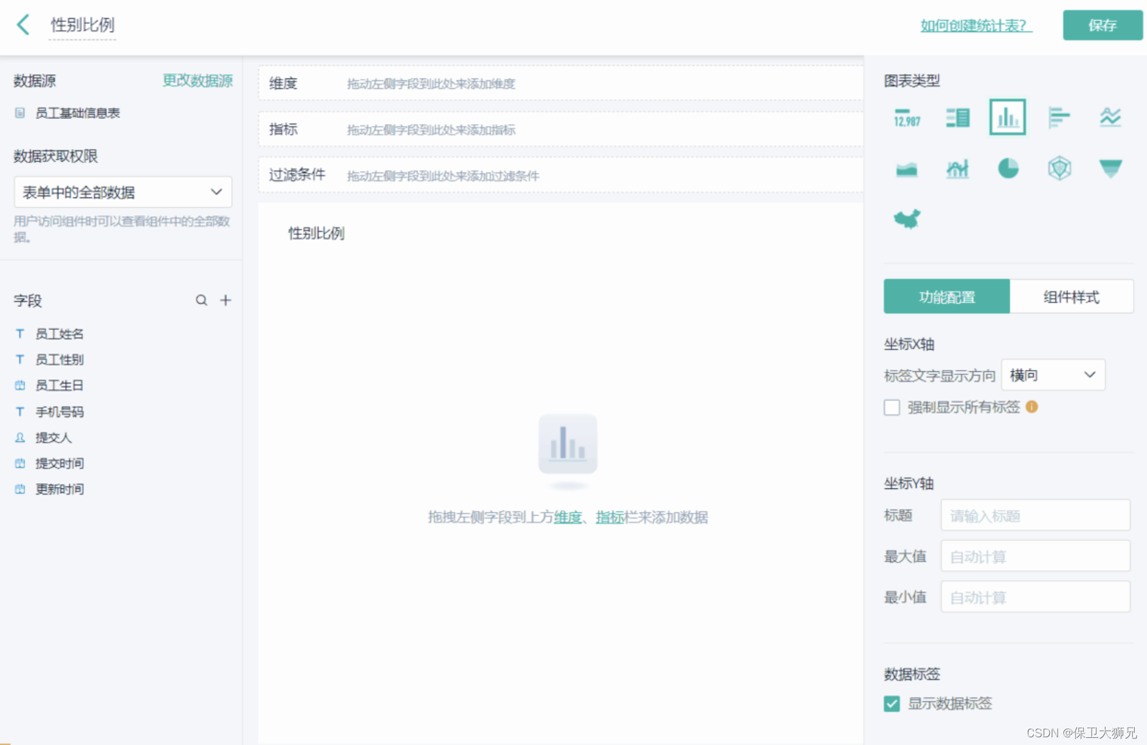The image size is (1147, 745).
Task: Select the column chart type
Action: click(1007, 117)
